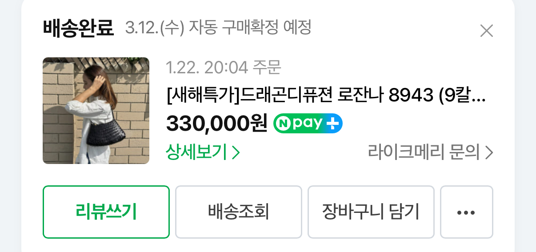This screenshot has height=252, width=536.
Task: Click the [새해특가] tag in product title
Action: [x=203, y=95]
